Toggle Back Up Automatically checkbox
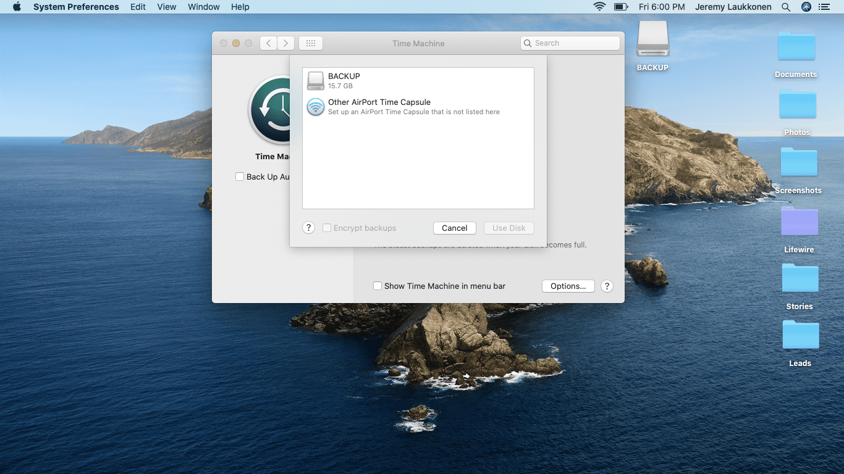Image resolution: width=844 pixels, height=474 pixels. tap(240, 177)
